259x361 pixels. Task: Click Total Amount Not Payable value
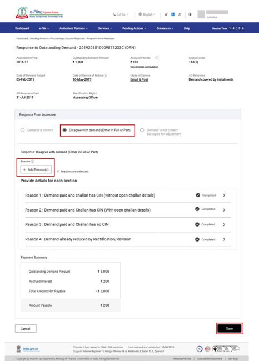tap(102, 291)
